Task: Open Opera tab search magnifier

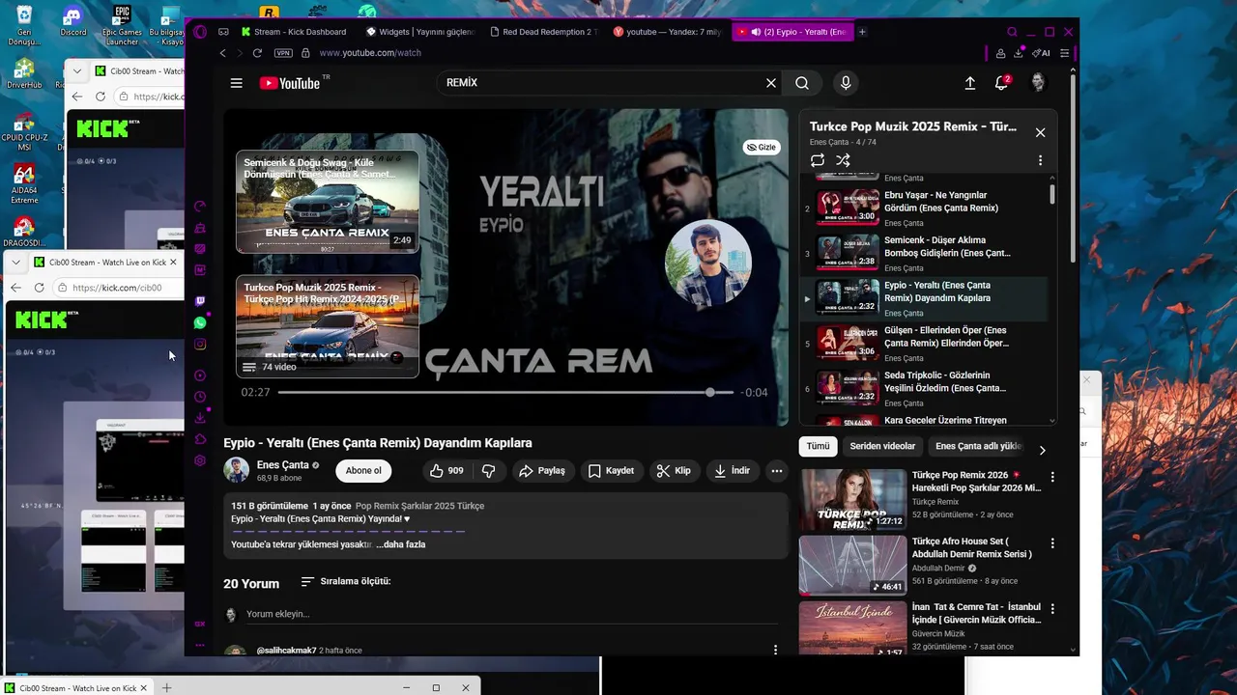Action: (x=1012, y=32)
